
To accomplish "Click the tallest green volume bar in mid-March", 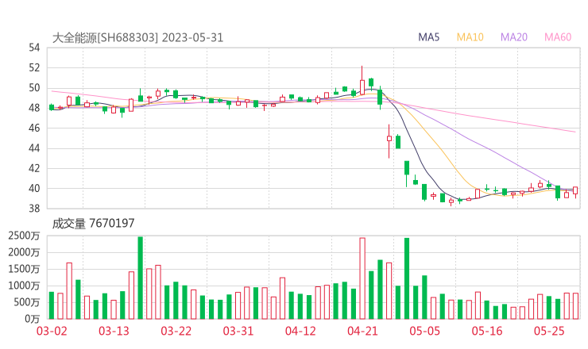I will [x=141, y=278].
